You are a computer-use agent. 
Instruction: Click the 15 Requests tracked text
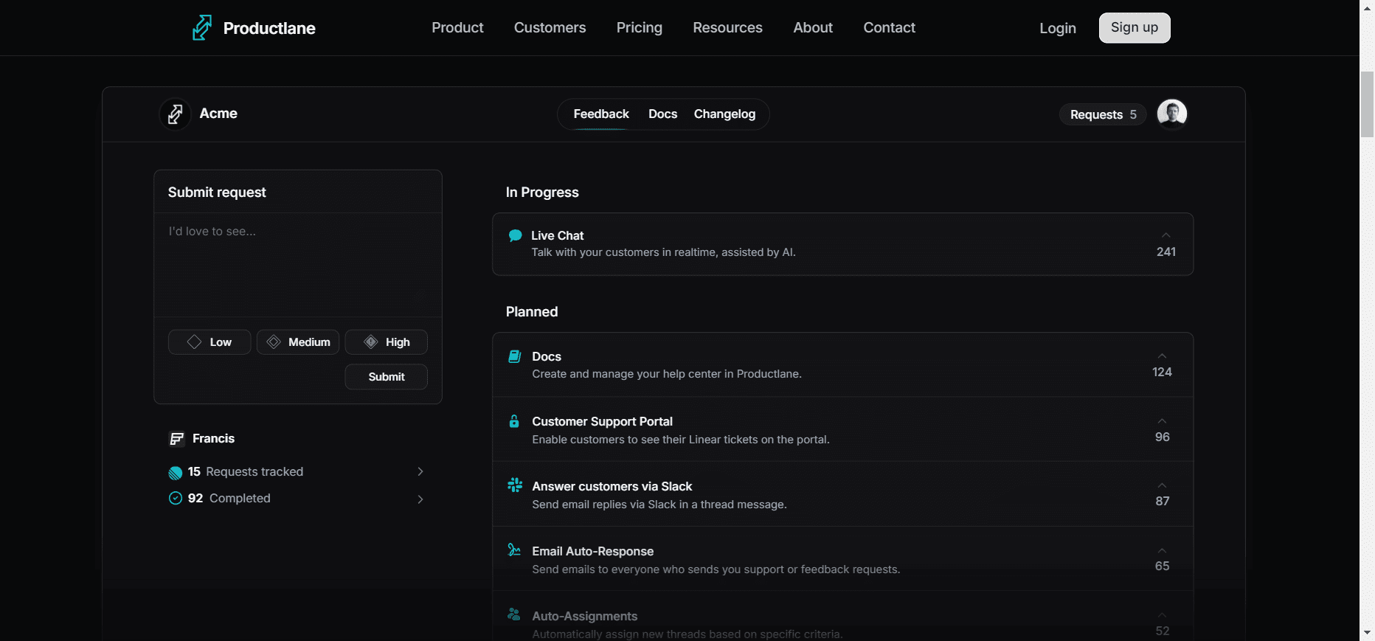pos(246,471)
